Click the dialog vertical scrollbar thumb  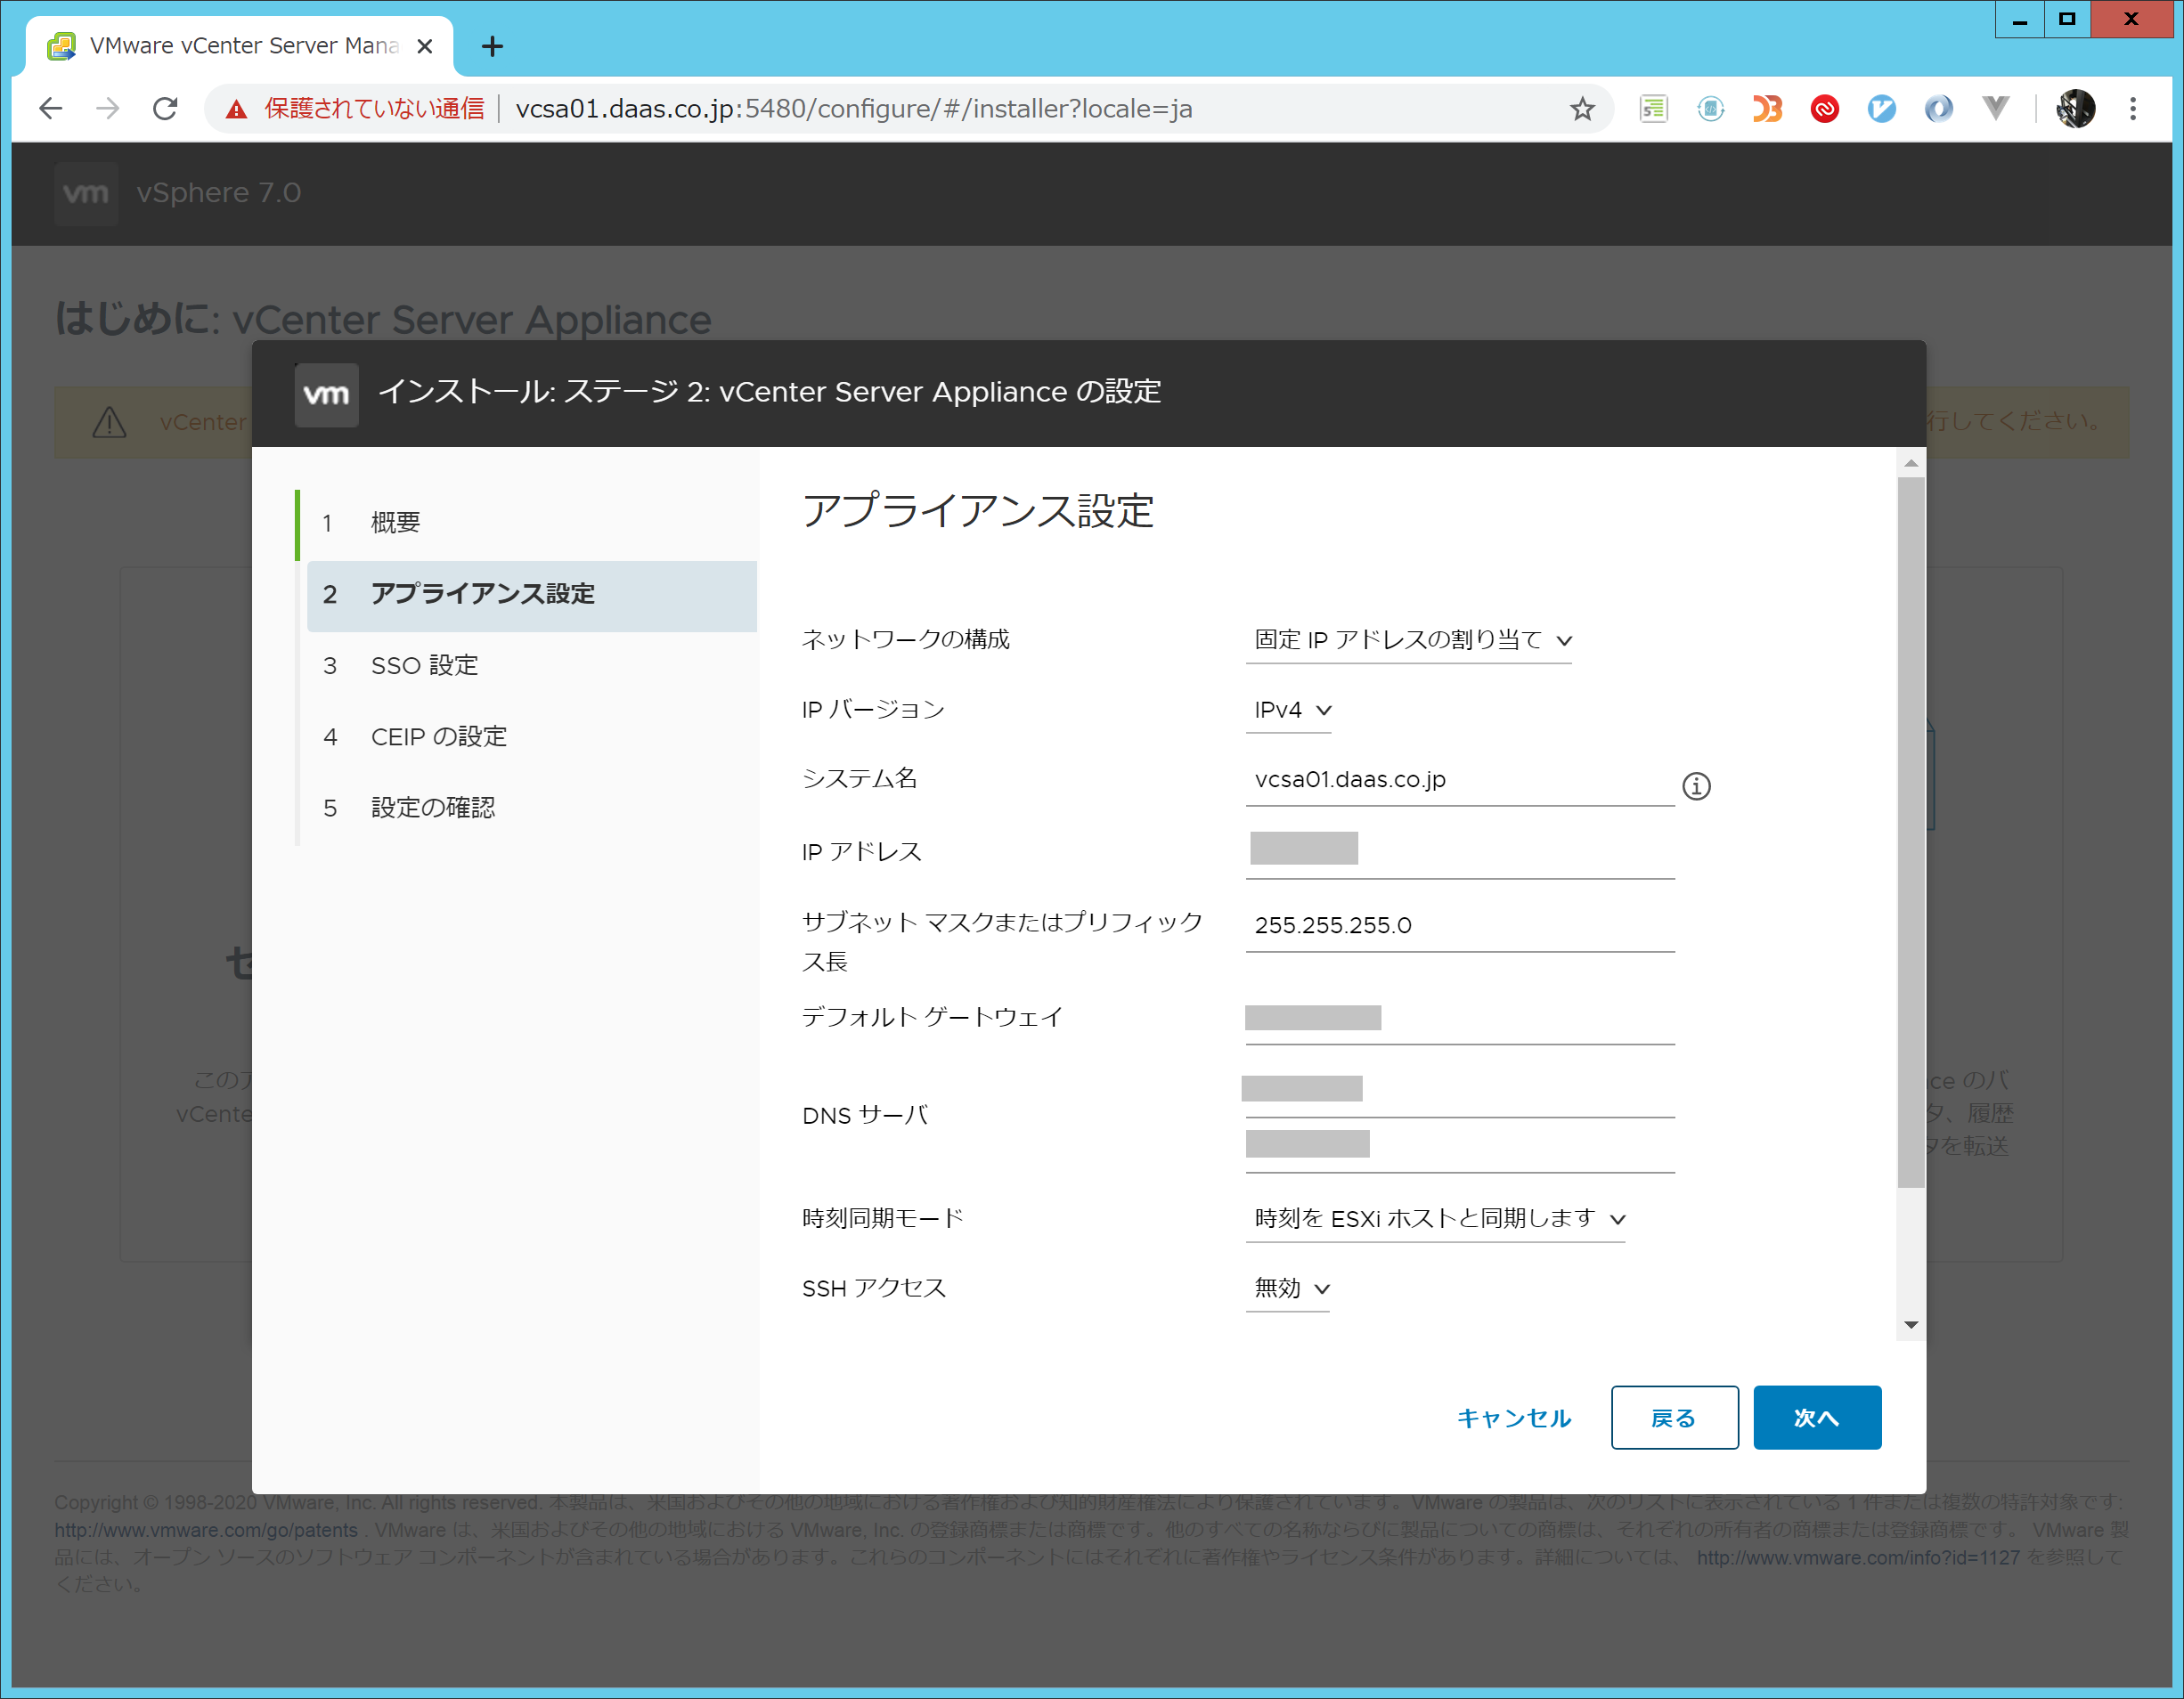(x=1911, y=832)
